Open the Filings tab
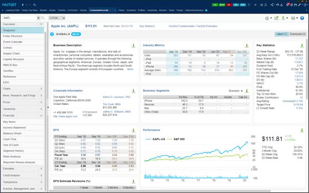This screenshot has height=193, width=309. click(x=121, y=10)
